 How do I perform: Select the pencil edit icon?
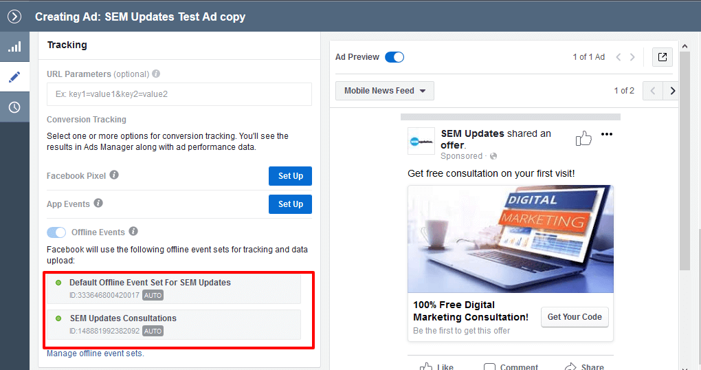[14, 77]
